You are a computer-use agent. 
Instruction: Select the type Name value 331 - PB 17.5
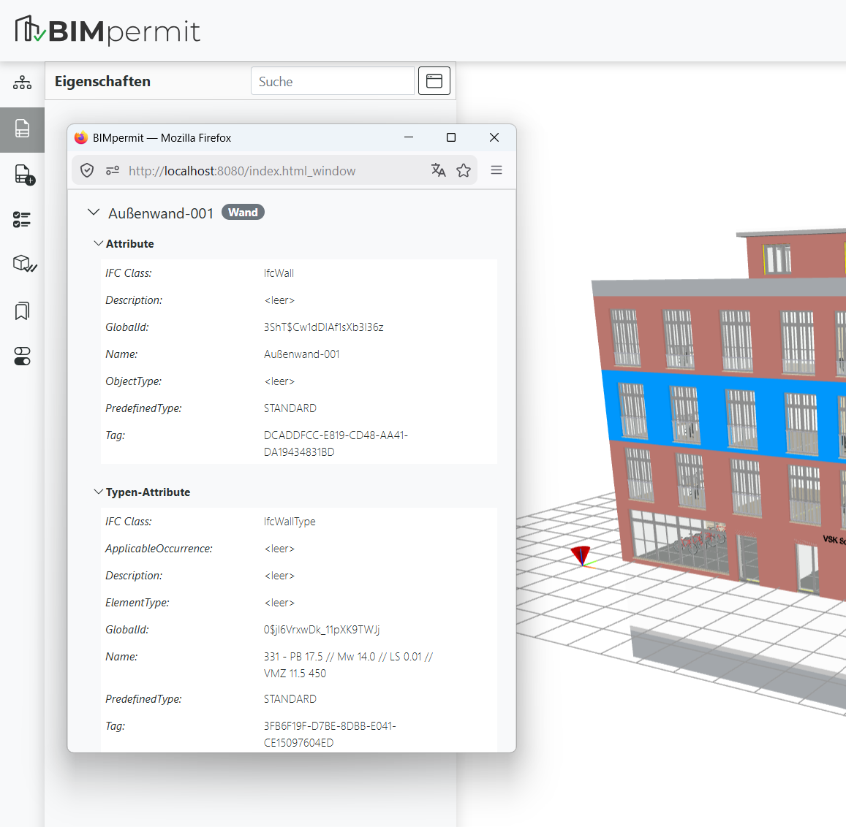point(349,665)
